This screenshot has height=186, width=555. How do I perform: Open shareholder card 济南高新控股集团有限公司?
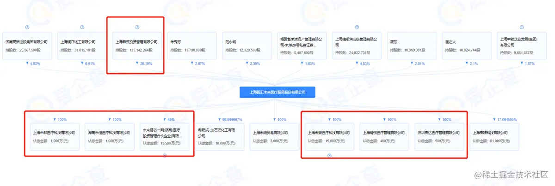[27, 46]
